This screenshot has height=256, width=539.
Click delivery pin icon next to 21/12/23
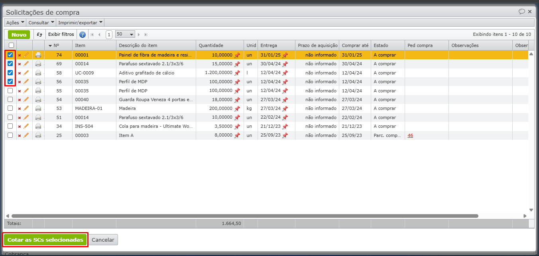pos(285,126)
